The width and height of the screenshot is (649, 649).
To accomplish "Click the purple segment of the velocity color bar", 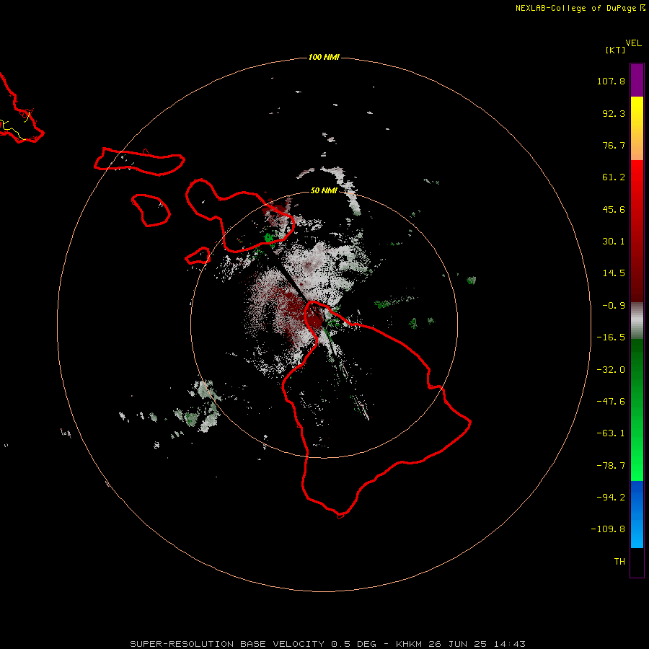I will point(637,80).
